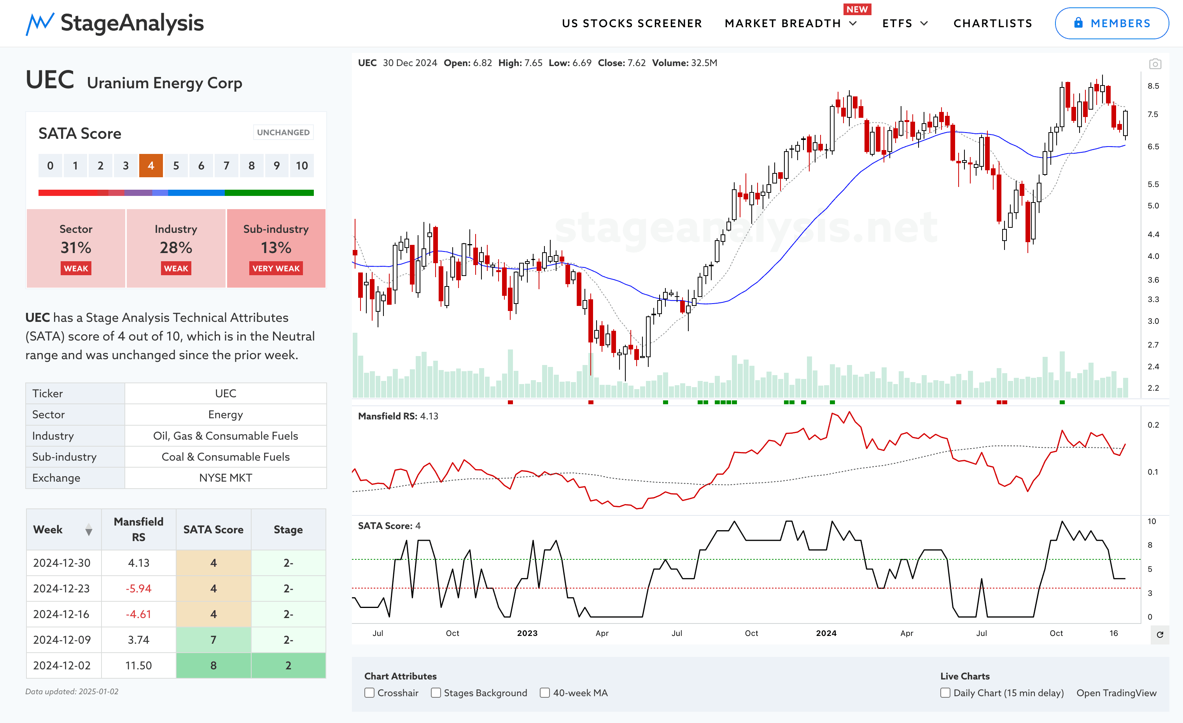Click the NEW badge on Market Breadth
The width and height of the screenshot is (1183, 723).
pyautogui.click(x=857, y=9)
